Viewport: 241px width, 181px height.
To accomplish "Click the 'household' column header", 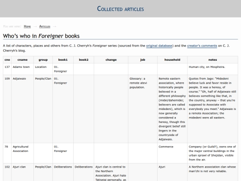I will (172, 60).
